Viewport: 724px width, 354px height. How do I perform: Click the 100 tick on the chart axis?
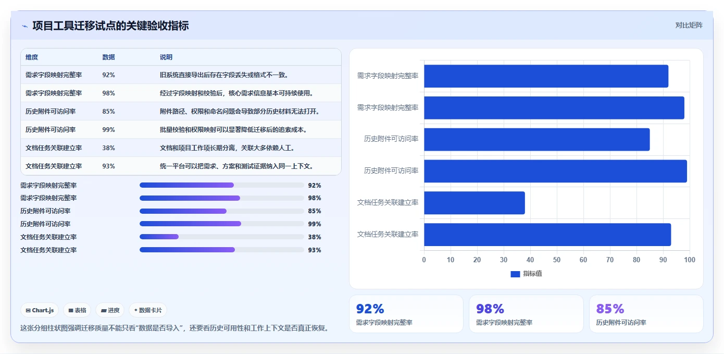(689, 260)
